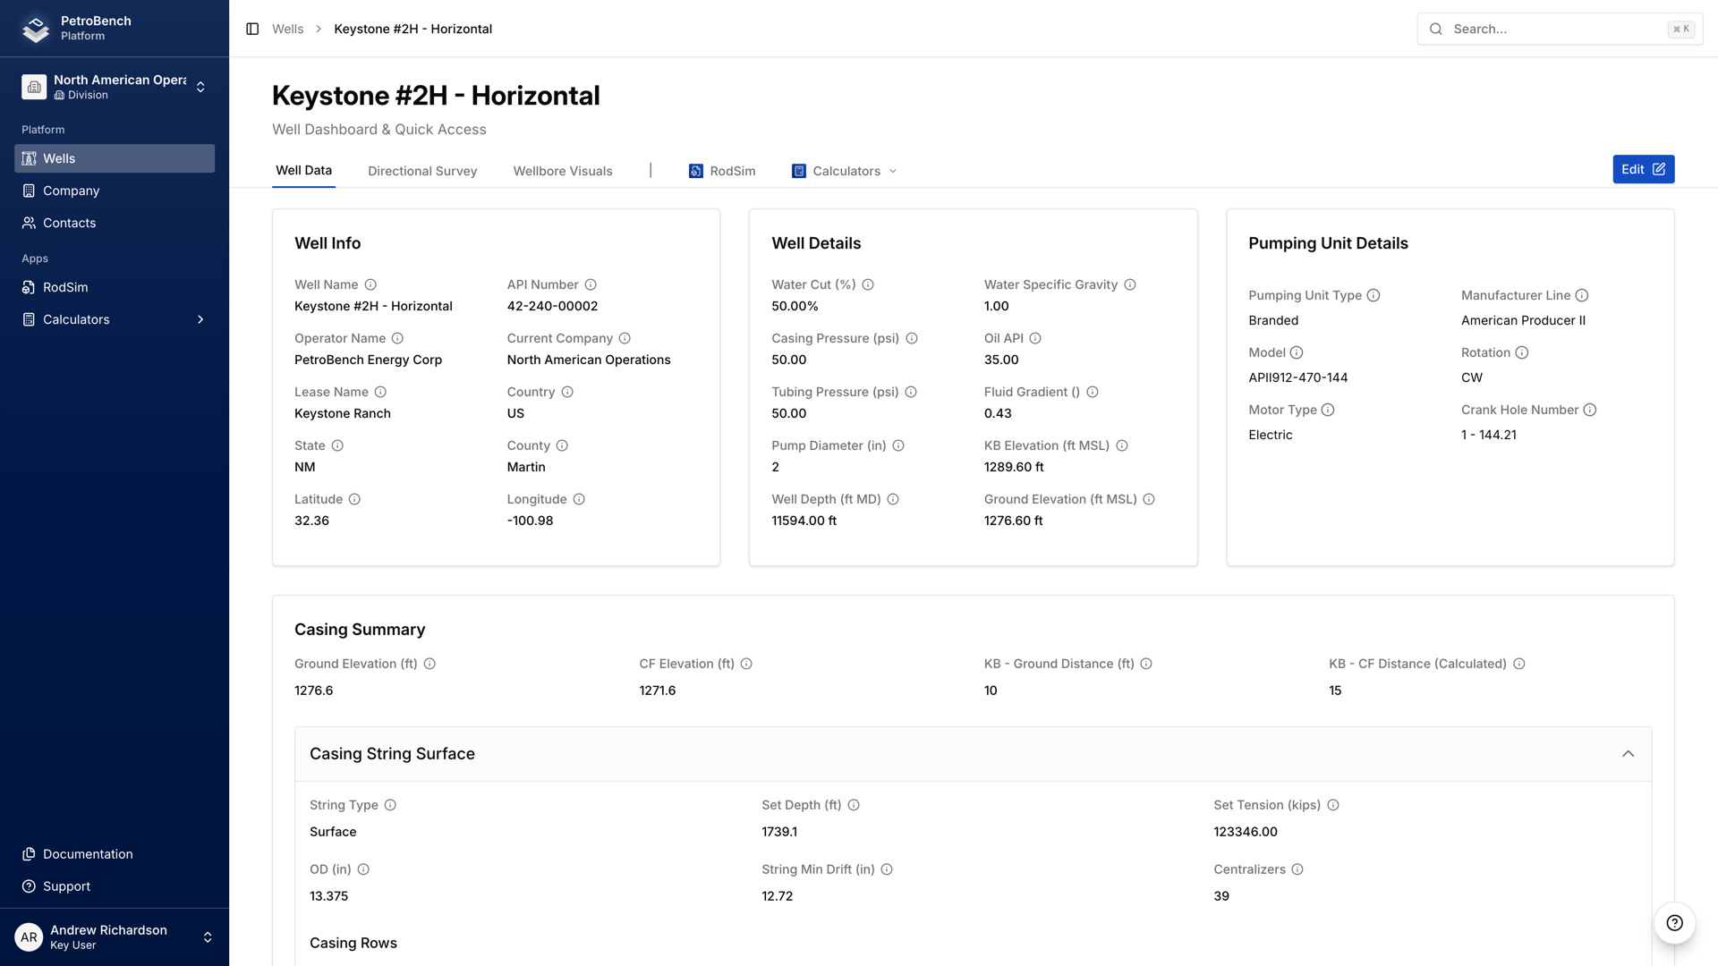Collapse the Casing String Surface section
1718x966 pixels.
[x=1629, y=754]
